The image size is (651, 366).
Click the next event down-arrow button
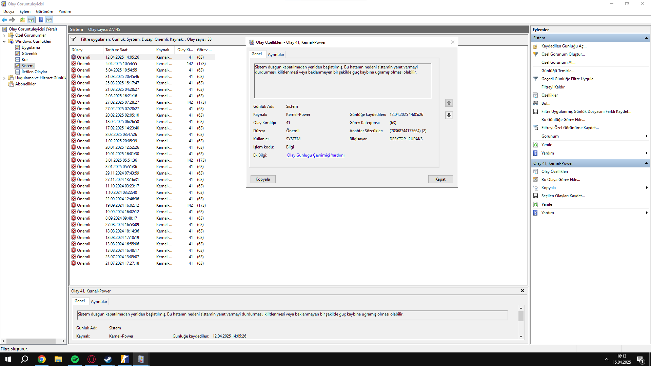pos(449,115)
